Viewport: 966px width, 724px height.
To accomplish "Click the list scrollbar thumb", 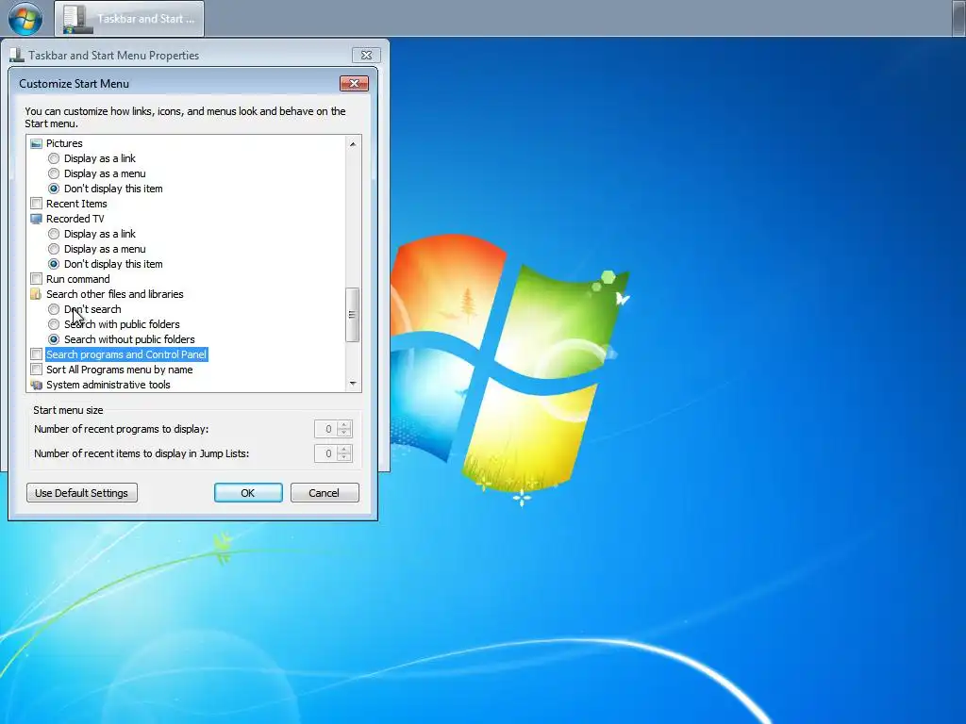I will pos(353,315).
